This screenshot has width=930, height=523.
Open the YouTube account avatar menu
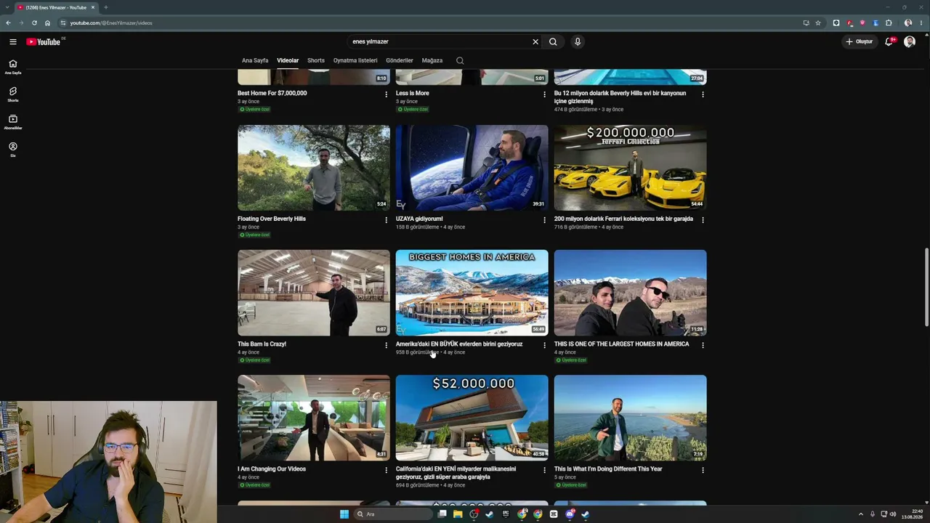pos(910,41)
